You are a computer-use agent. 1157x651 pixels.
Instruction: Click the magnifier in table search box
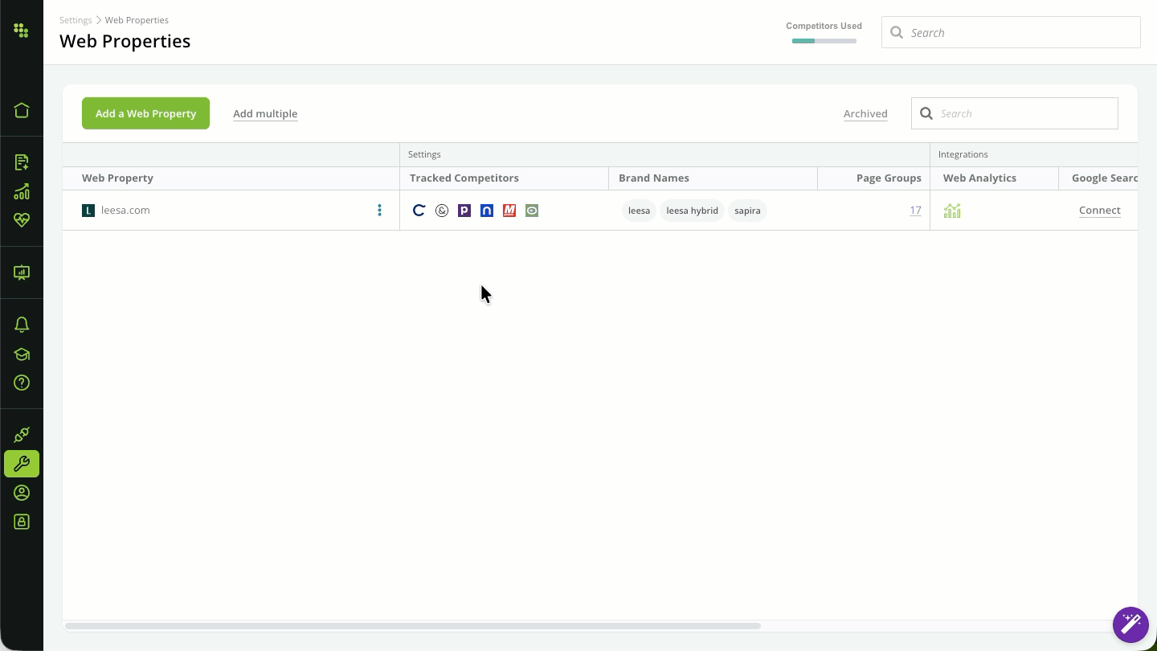tap(926, 113)
